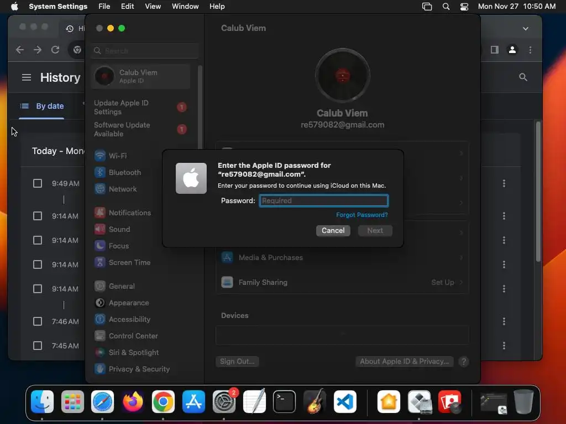Open Chrome three-dot menu icon
566x424 pixels.
point(530,50)
